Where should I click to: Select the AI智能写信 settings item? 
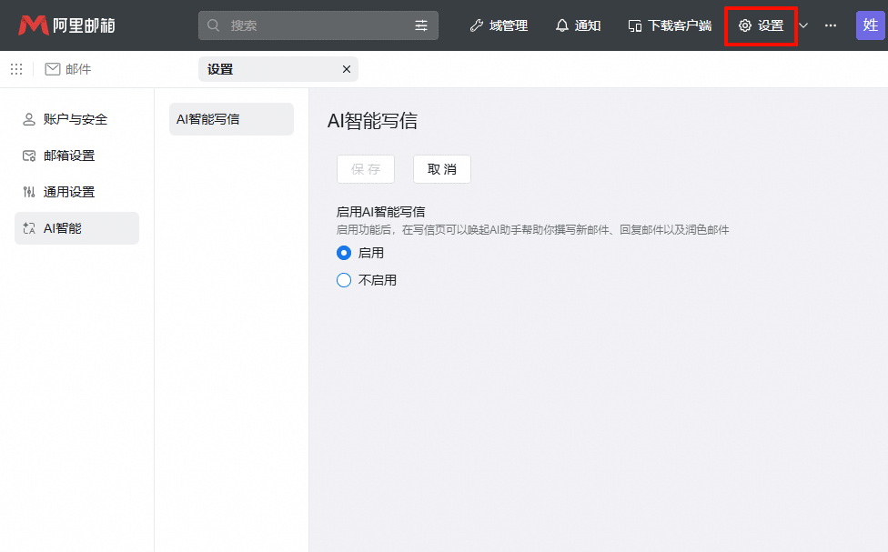pyautogui.click(x=231, y=119)
